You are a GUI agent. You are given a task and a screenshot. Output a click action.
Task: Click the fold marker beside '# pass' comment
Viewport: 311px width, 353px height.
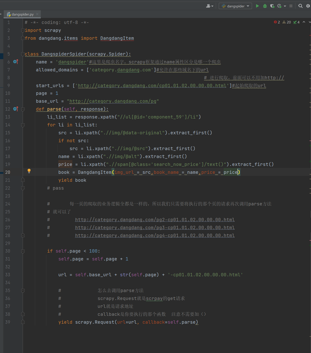tap(23, 188)
